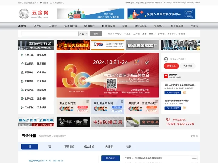
Task: Select the 不锈钢板 market tab
Action: pos(69,147)
